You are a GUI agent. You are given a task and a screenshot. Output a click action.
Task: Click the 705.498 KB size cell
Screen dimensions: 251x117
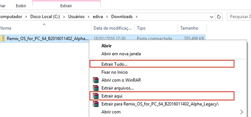coord(194,38)
